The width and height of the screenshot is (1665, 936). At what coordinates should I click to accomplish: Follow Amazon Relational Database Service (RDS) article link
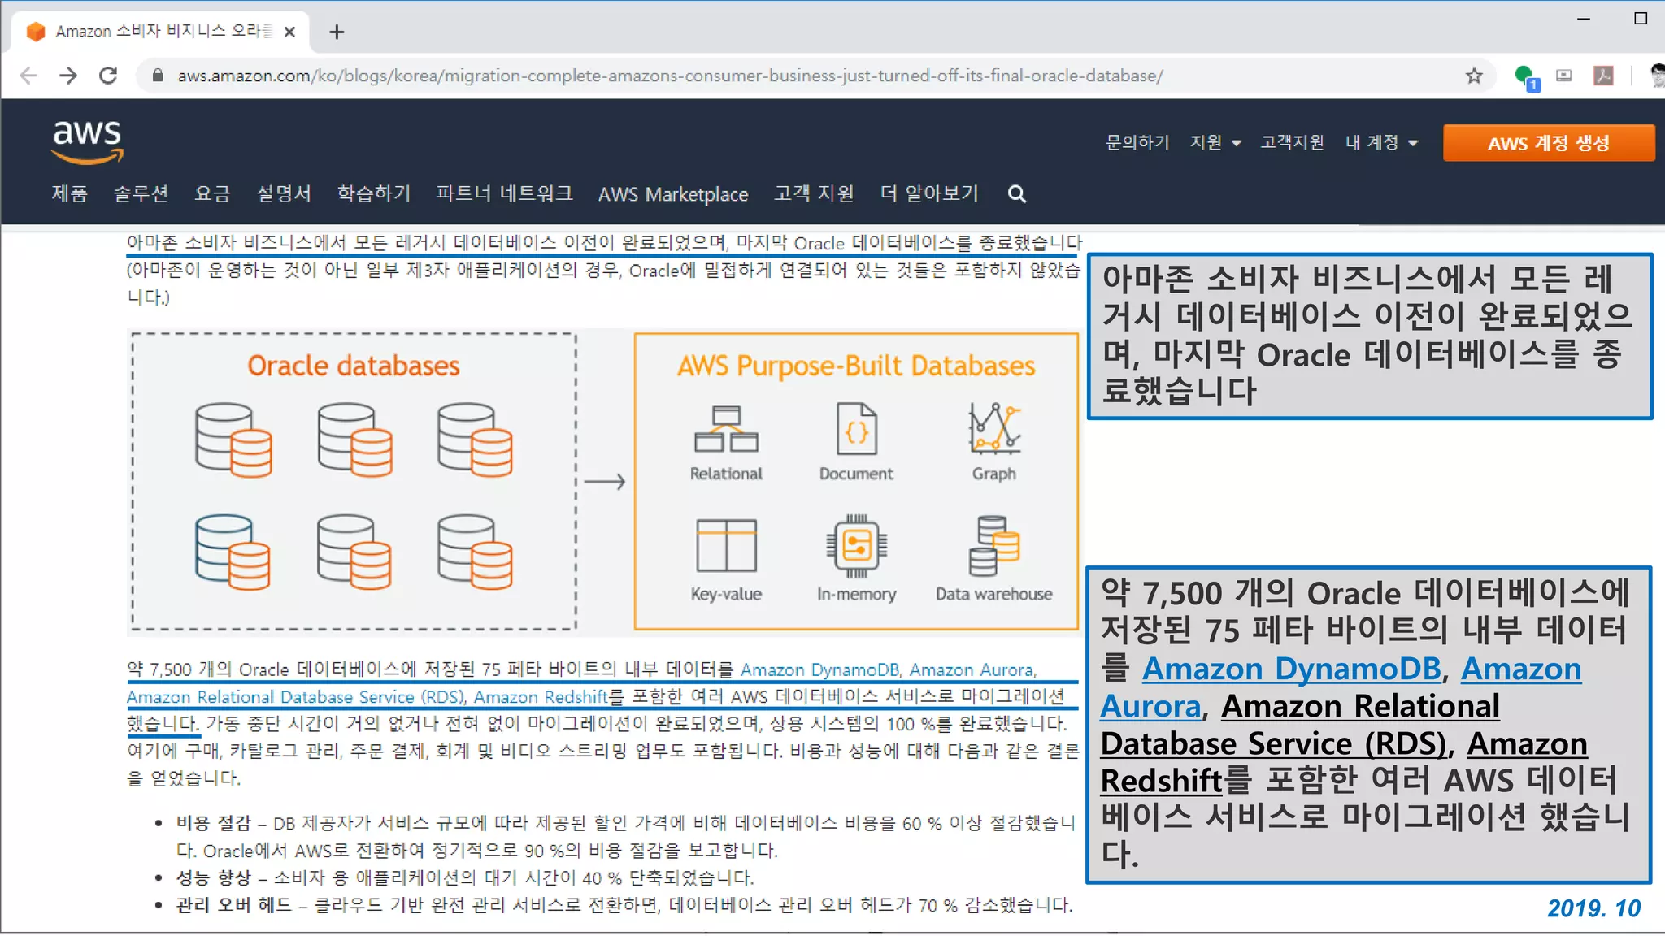pyautogui.click(x=295, y=697)
